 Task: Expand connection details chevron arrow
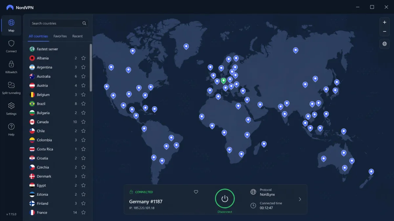(300, 199)
